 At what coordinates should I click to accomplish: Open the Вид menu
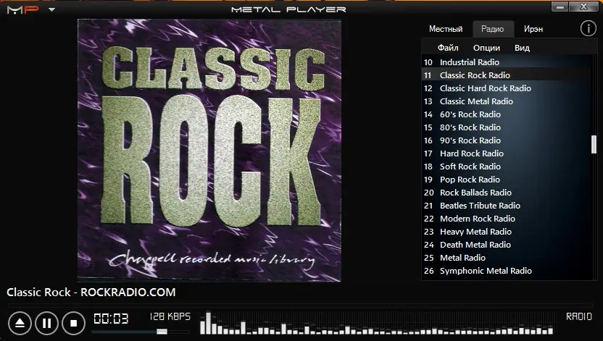pos(522,48)
